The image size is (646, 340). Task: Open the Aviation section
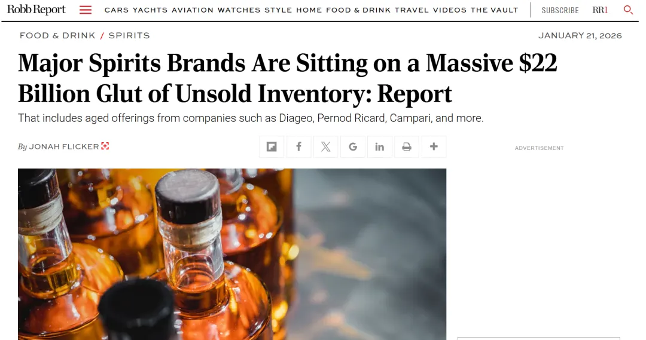192,10
